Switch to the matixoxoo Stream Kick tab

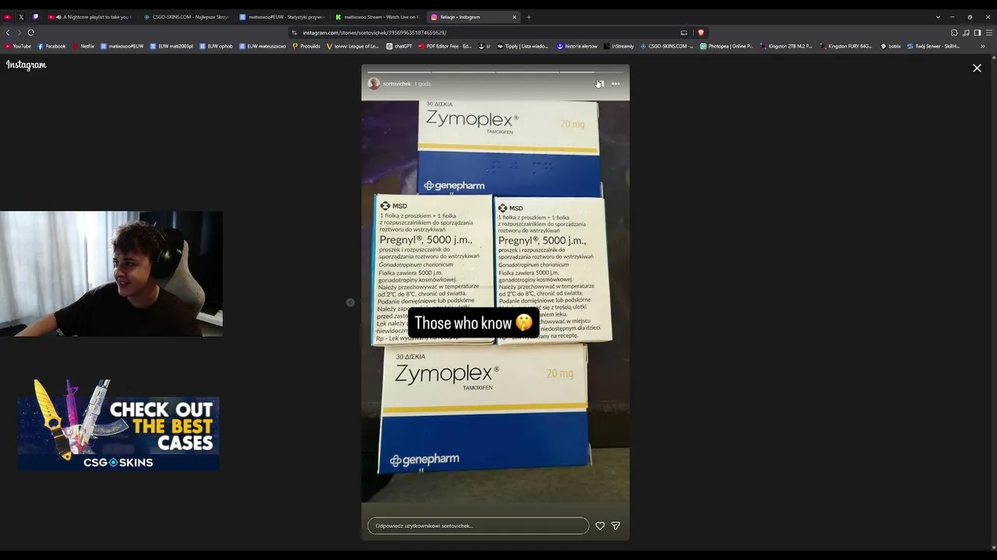pyautogui.click(x=379, y=17)
